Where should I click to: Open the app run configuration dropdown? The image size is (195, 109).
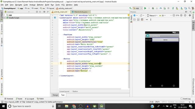click(x=137, y=8)
